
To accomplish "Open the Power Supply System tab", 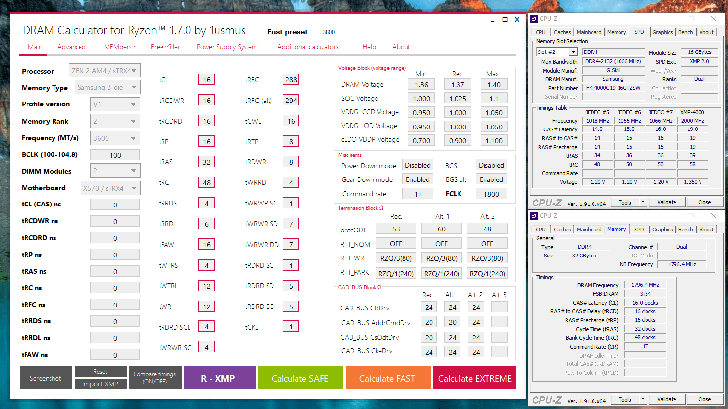I will pyautogui.click(x=227, y=47).
